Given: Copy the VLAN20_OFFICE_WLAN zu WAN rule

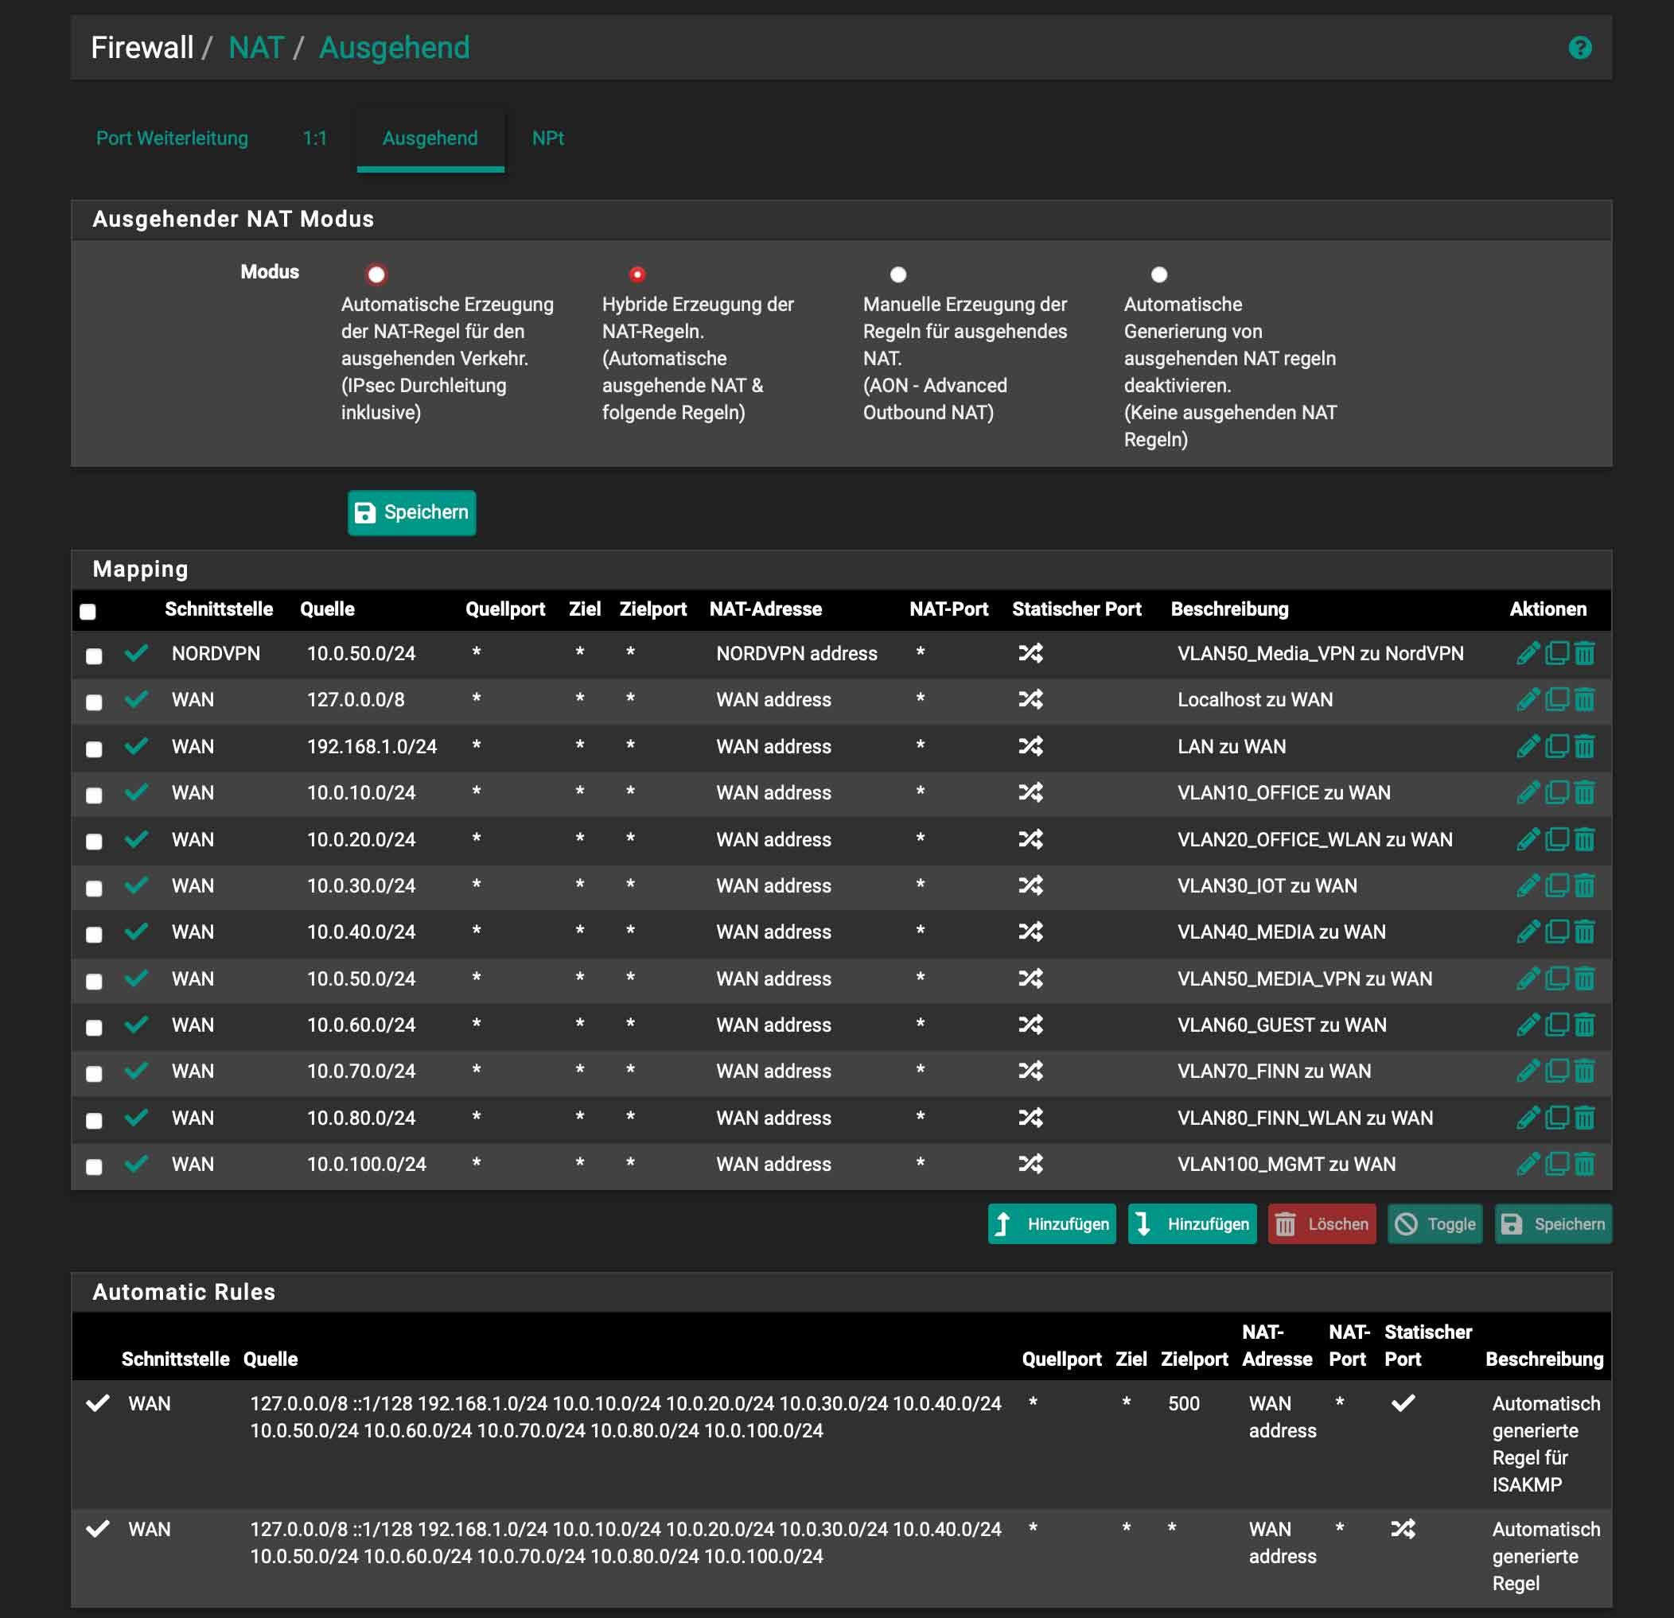Looking at the screenshot, I should coord(1557,839).
